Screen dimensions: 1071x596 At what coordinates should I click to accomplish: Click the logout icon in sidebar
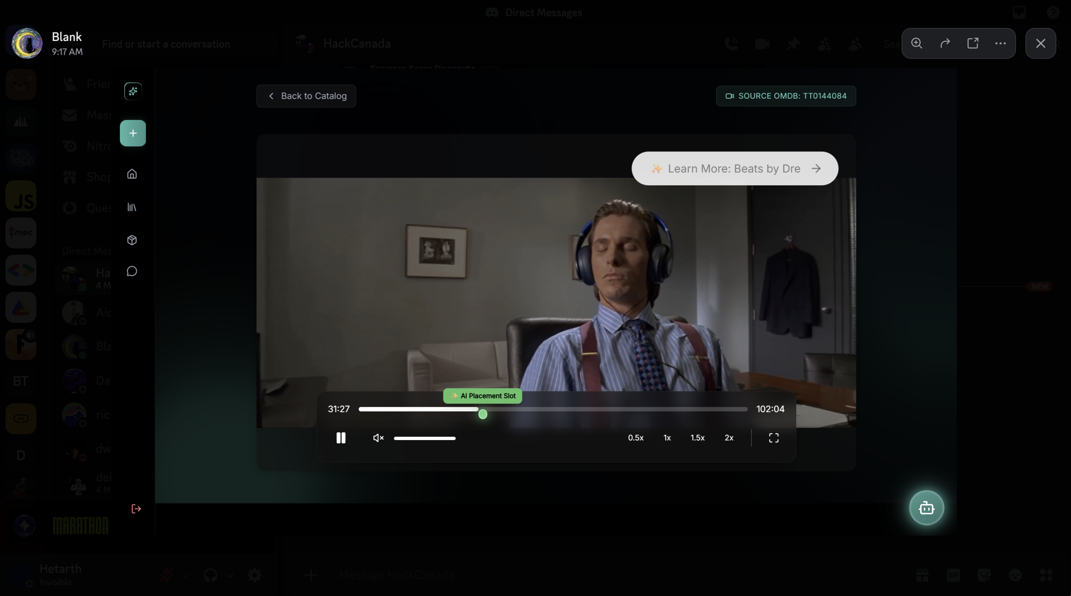click(136, 509)
